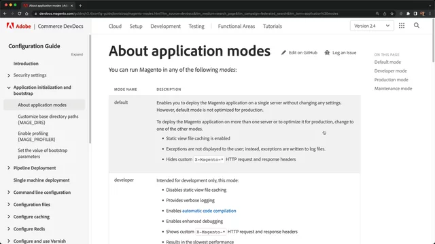Click the address bar URL field

point(189,14)
